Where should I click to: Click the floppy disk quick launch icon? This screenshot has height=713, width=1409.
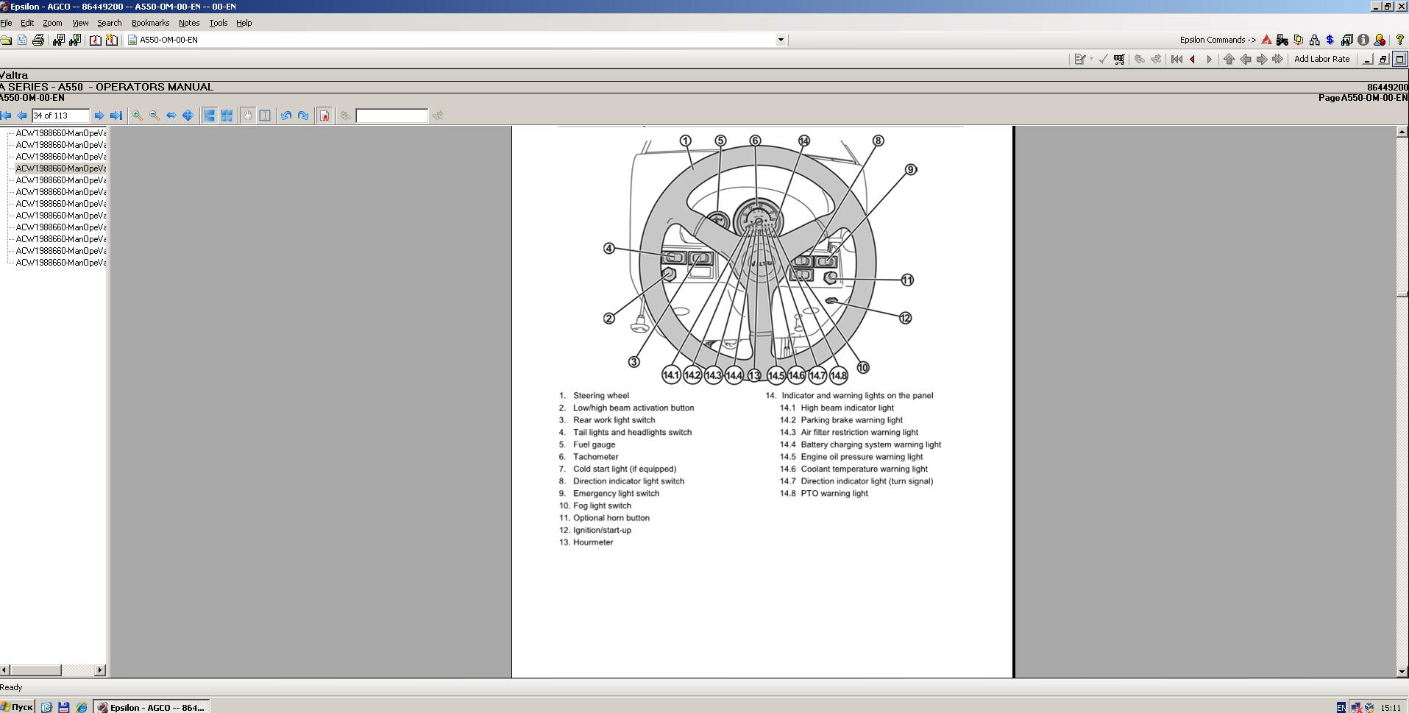64,707
